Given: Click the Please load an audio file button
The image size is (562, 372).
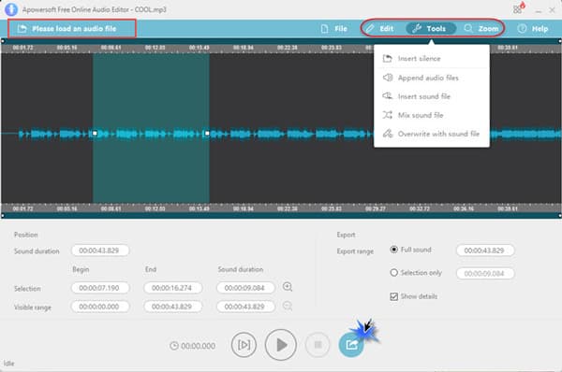Looking at the screenshot, I should click(72, 29).
